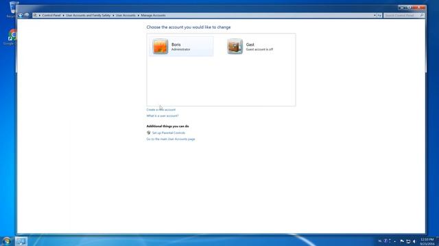Click the network tray icon

[408, 241]
